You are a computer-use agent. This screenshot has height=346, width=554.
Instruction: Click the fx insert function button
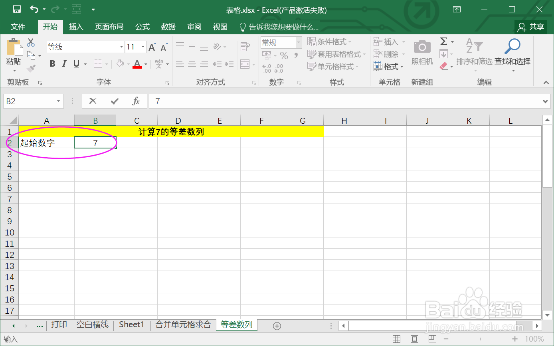(x=137, y=101)
